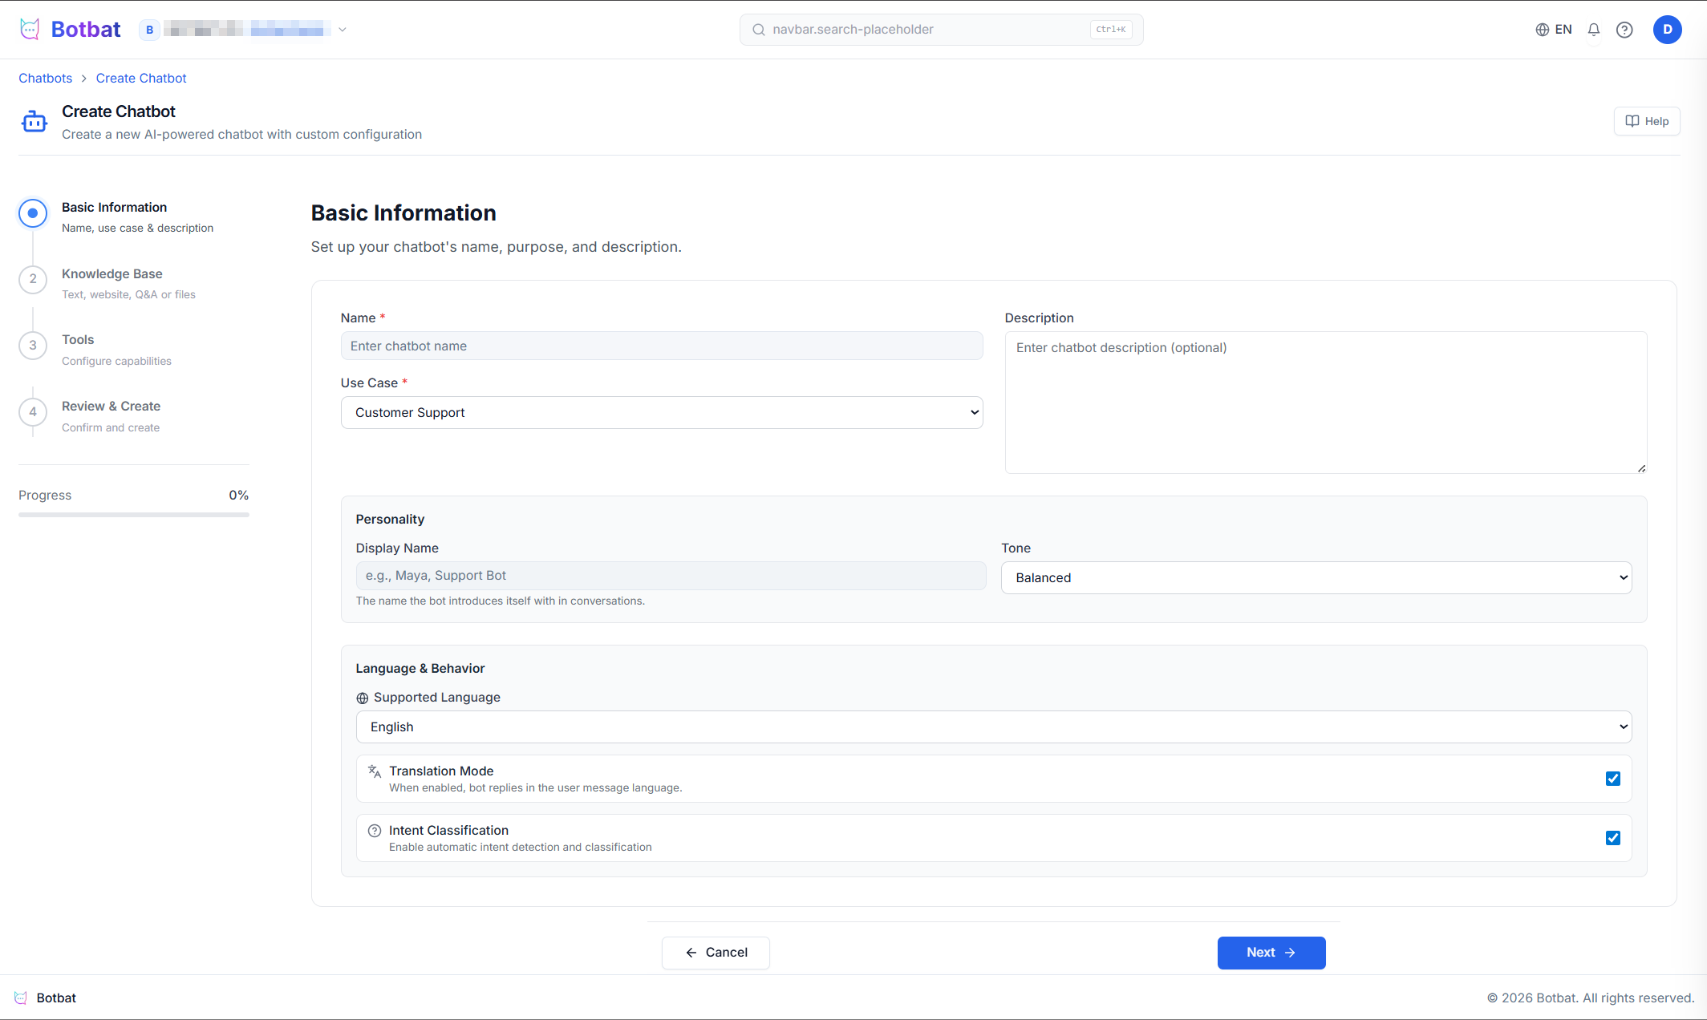The height and width of the screenshot is (1020, 1707).
Task: Focus the chatbot Name input field
Action: (661, 346)
